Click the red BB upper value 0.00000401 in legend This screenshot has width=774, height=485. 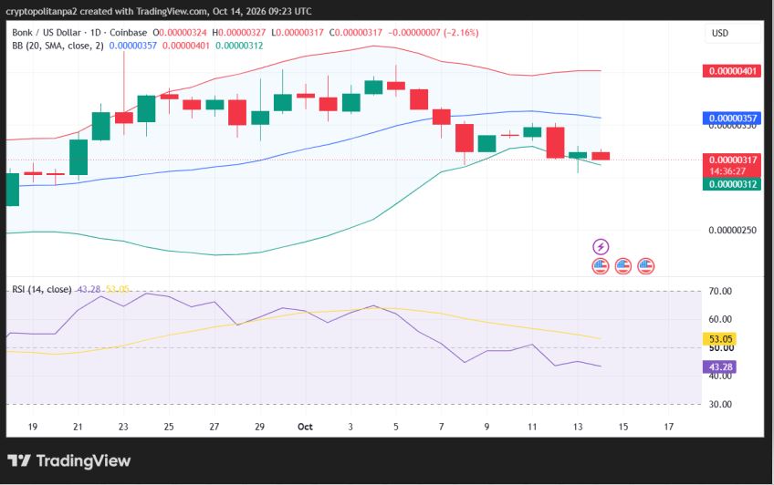[186, 46]
